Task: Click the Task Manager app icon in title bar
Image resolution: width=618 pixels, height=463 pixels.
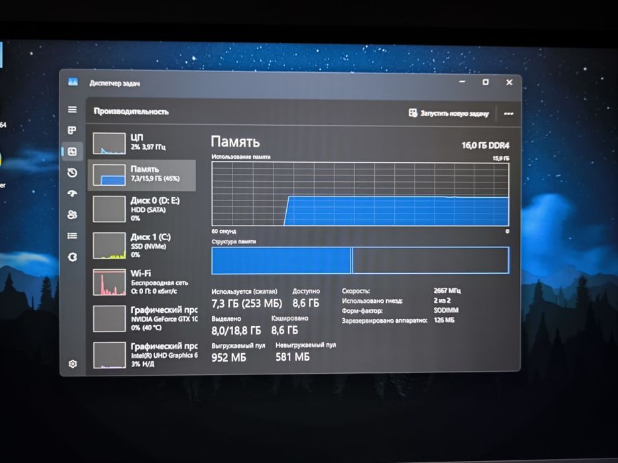Action: point(73,82)
